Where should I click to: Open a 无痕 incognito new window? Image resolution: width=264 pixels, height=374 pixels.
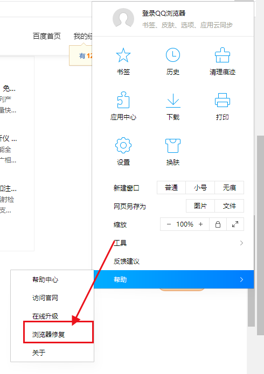click(230, 188)
